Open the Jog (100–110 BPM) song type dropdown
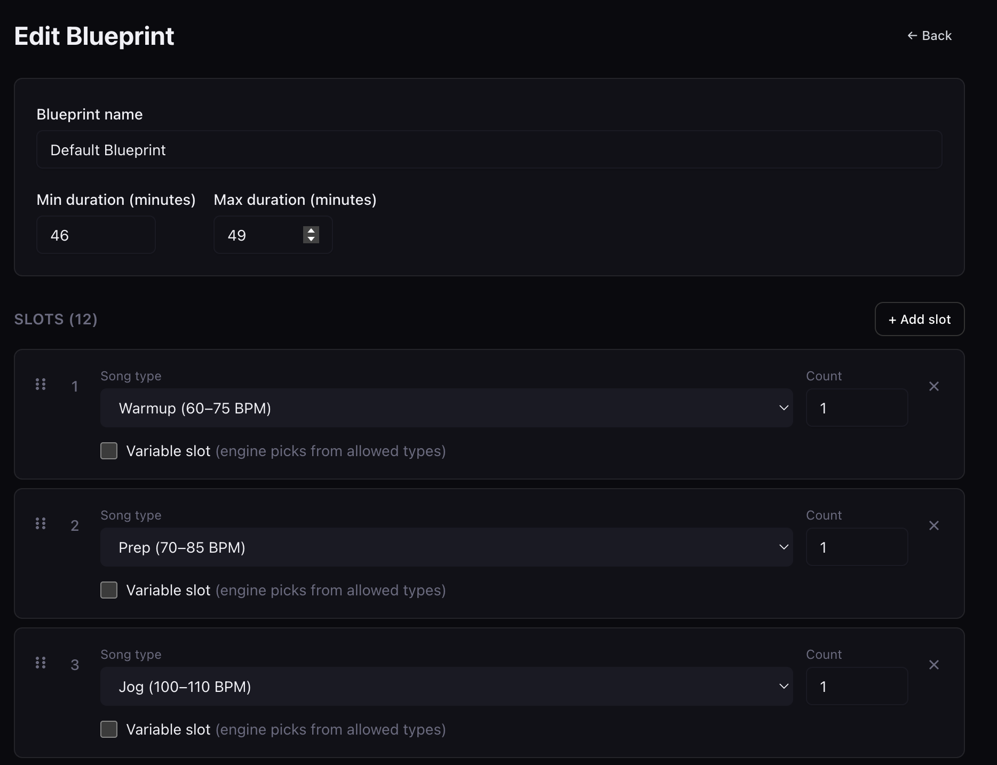Viewport: 997px width, 765px height. tap(446, 687)
